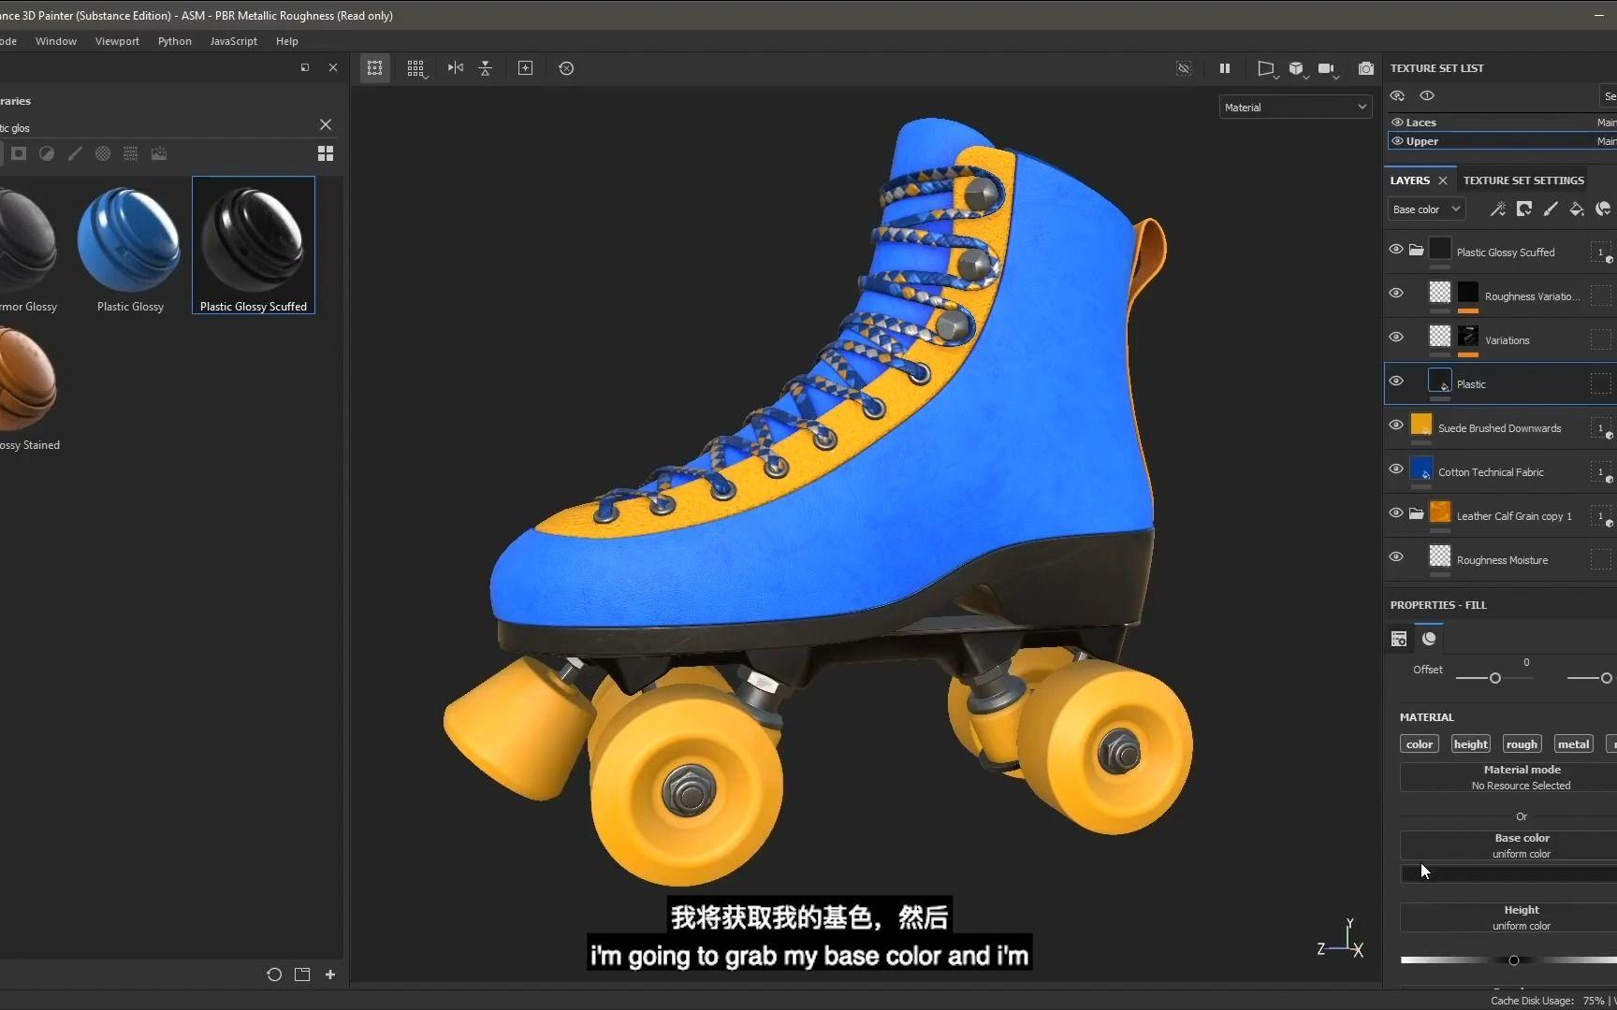1617x1010 pixels.
Task: Hide the Suede Brushed Downwards layer
Action: click(1396, 426)
